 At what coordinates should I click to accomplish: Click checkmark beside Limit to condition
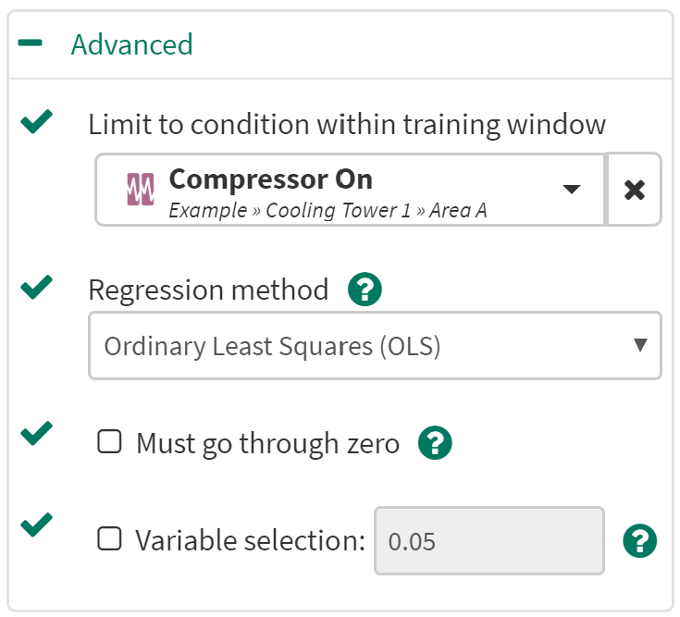pos(36,121)
